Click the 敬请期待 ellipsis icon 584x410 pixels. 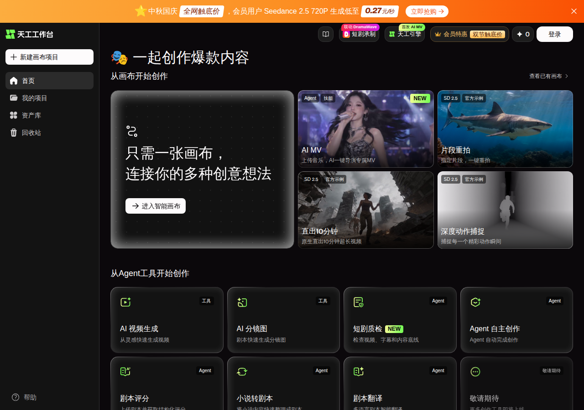[475, 372]
